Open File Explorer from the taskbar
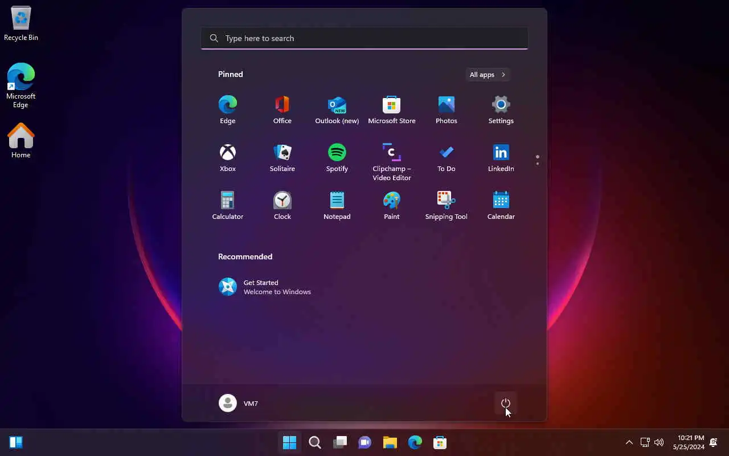729x456 pixels. (390, 442)
